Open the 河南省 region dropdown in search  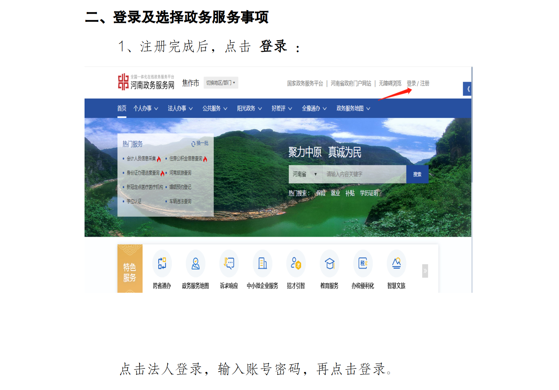(x=305, y=174)
